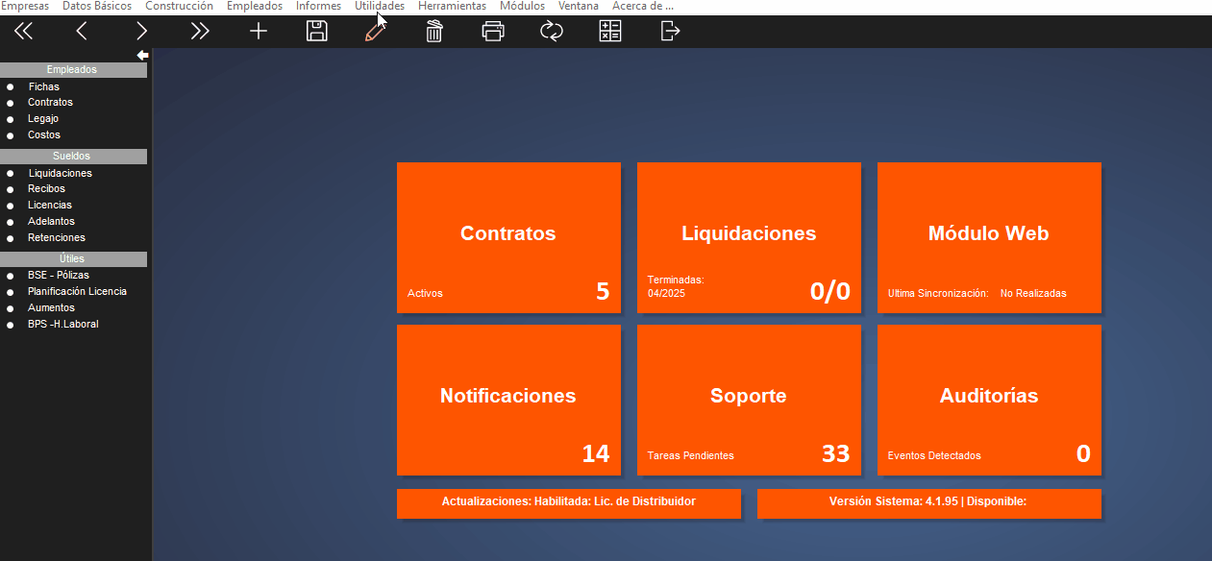The width and height of the screenshot is (1212, 561).
Task: Open the Acerca de menu
Action: 643,6
